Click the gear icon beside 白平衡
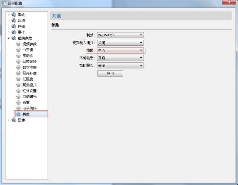Screen dimensions: 238x185 coord(19,50)
